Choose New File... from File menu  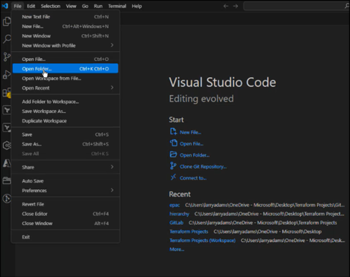66,27
